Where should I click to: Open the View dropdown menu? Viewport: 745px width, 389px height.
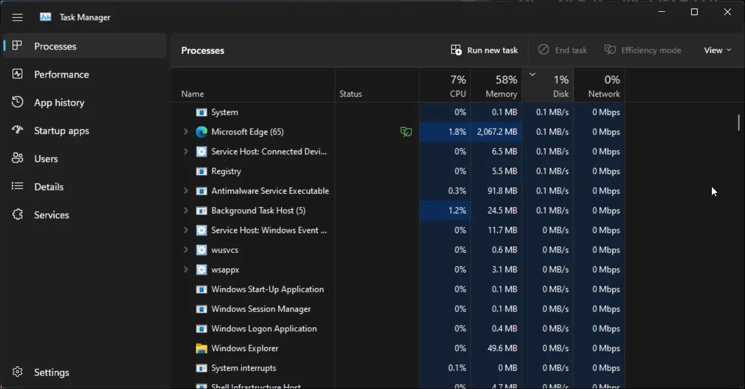(x=716, y=49)
